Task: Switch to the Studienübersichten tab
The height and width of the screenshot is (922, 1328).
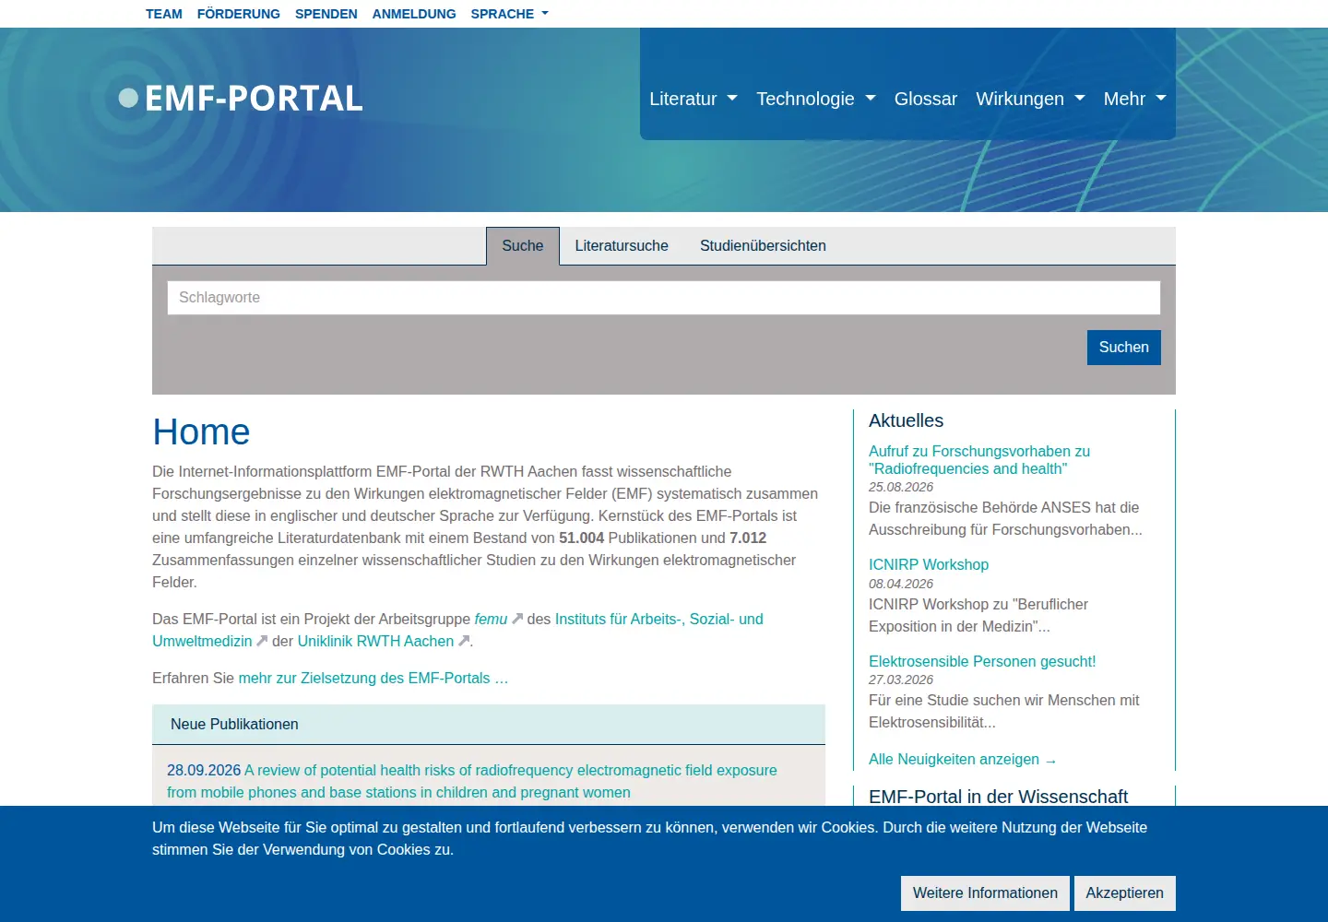Action: 763,246
